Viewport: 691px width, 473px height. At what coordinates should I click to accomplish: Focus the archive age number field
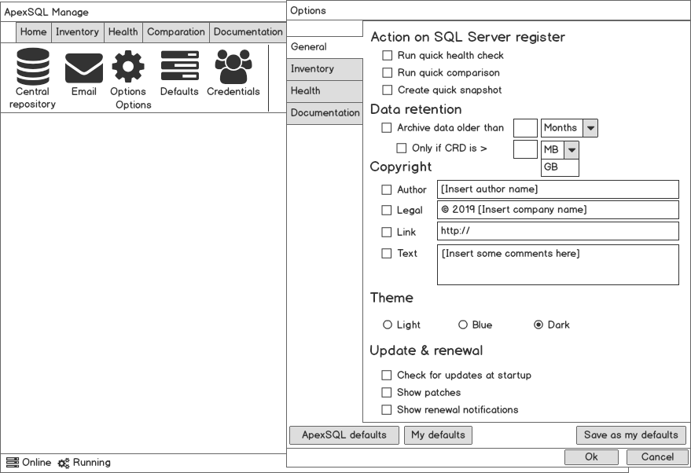(525, 128)
